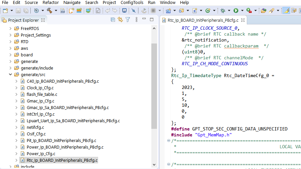Click the Build hammer icon
Image resolution: width=301 pixels, height=169 pixels.
pyautogui.click(x=49, y=11)
